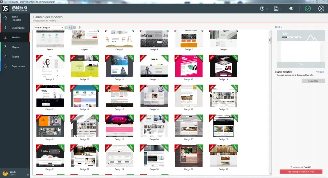Click the Vito P. user avatar
The width and height of the screenshot is (328, 178).
point(5,173)
